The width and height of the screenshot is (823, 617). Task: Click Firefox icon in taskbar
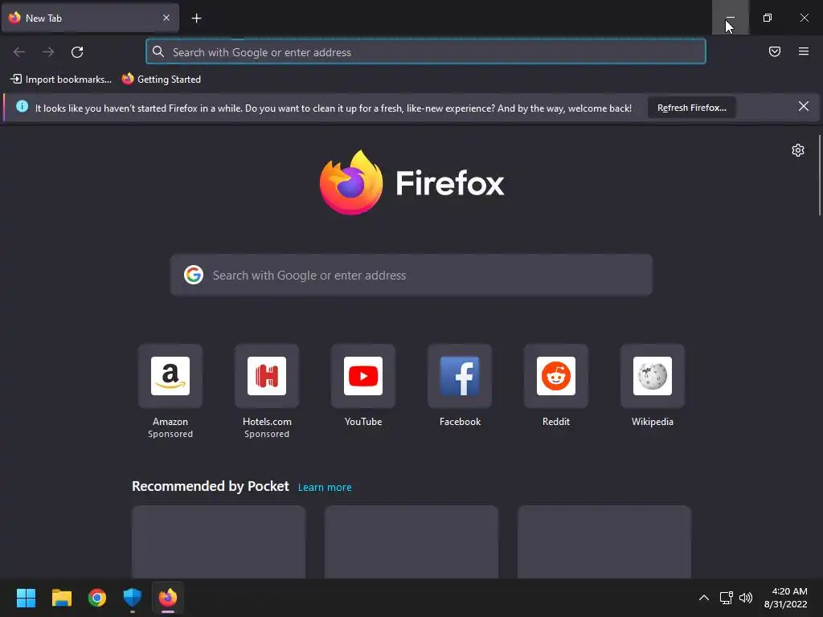pos(168,598)
